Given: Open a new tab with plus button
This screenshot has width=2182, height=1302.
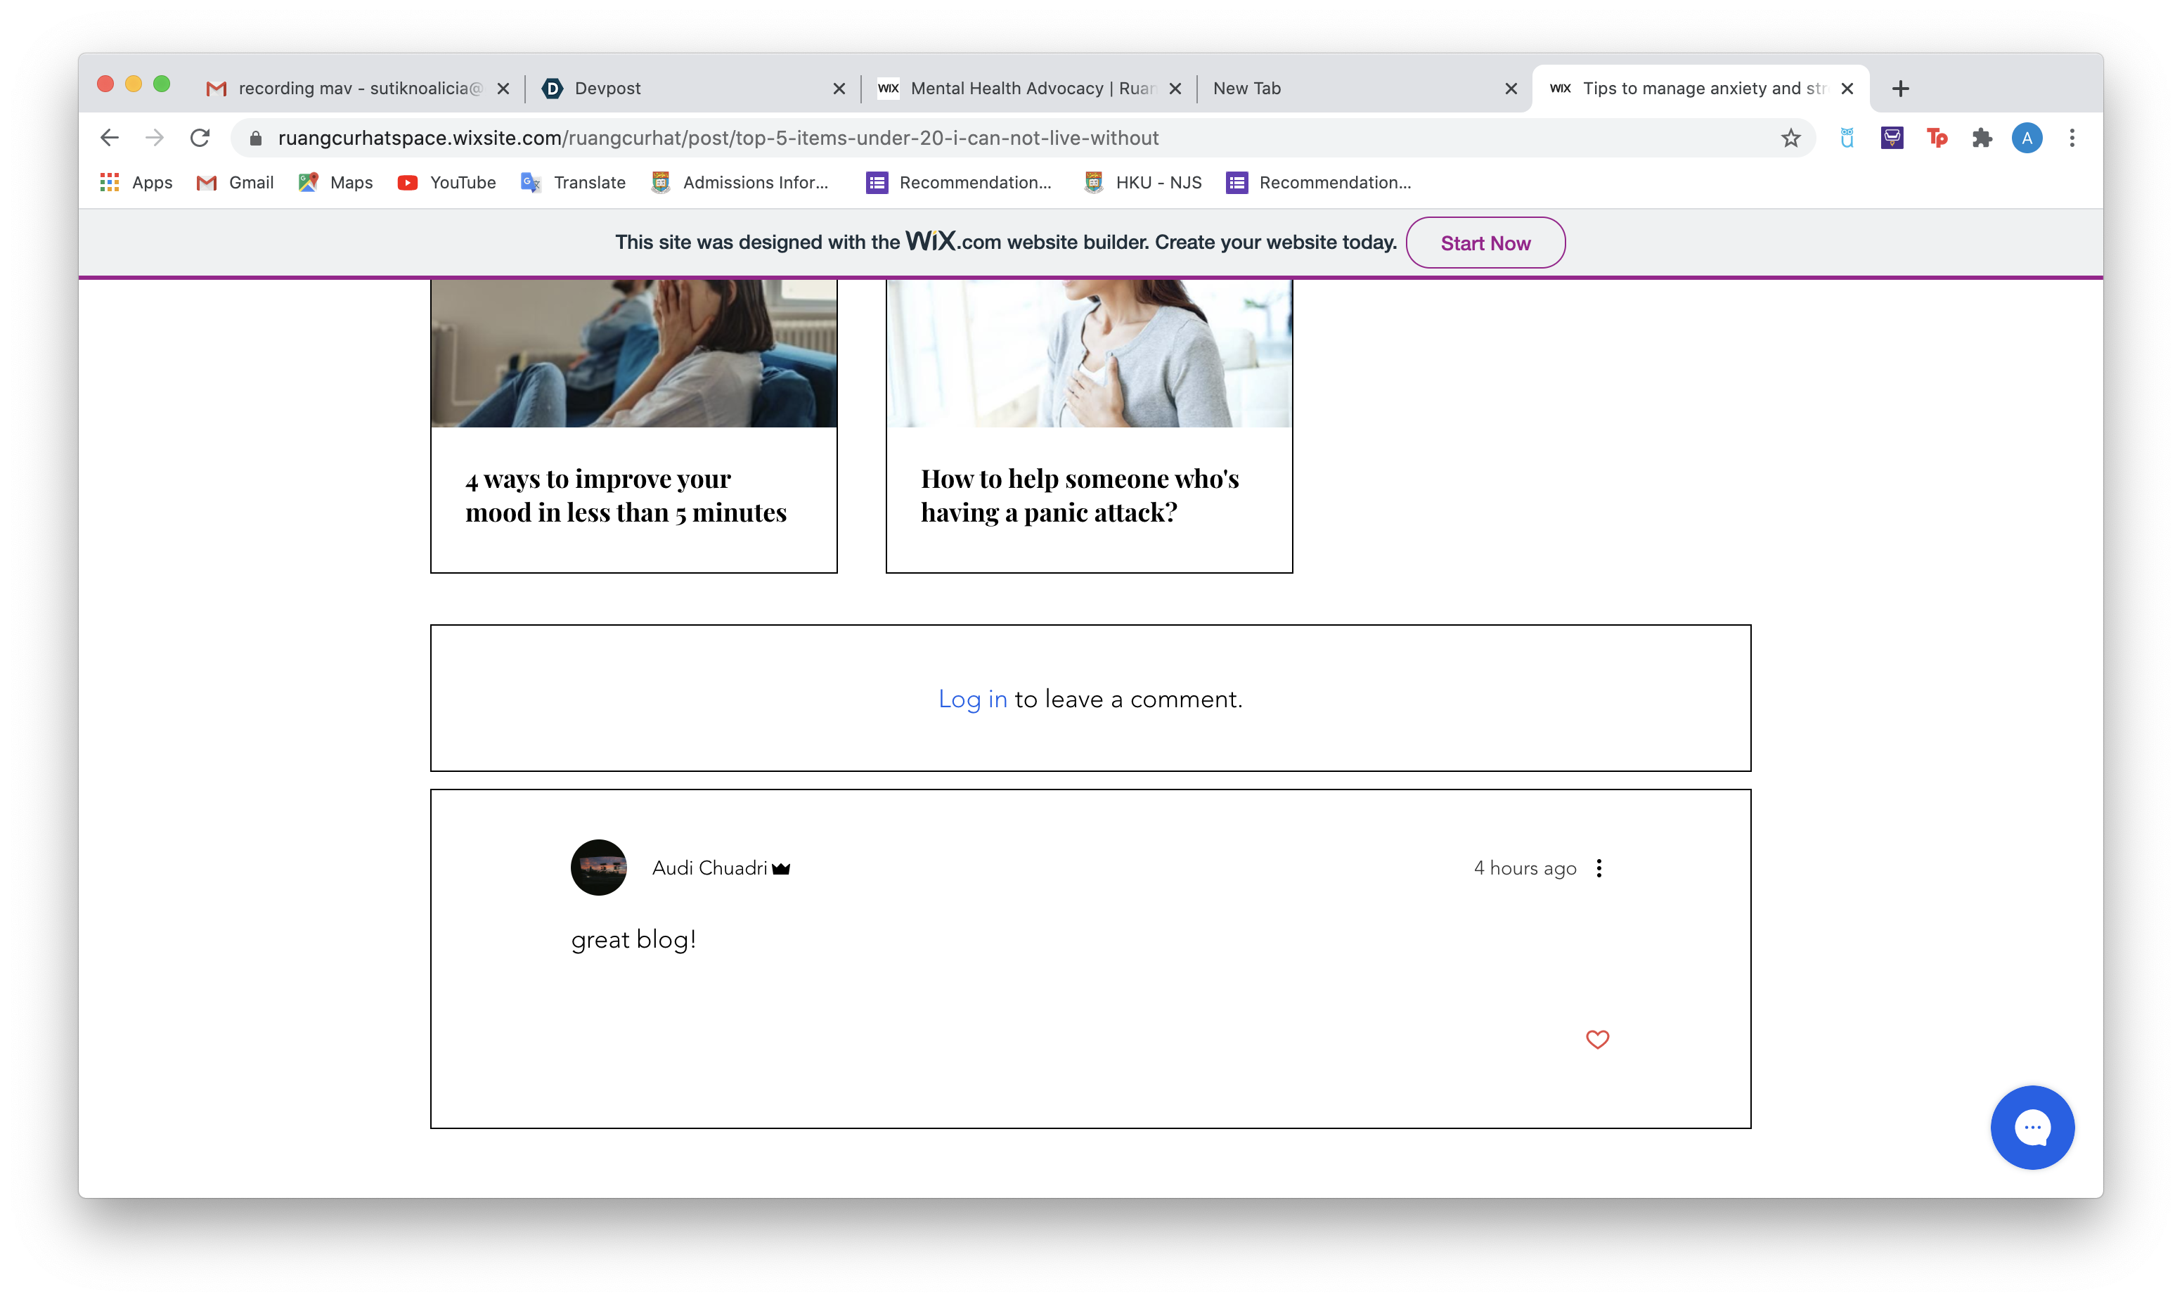Looking at the screenshot, I should pos(1899,89).
